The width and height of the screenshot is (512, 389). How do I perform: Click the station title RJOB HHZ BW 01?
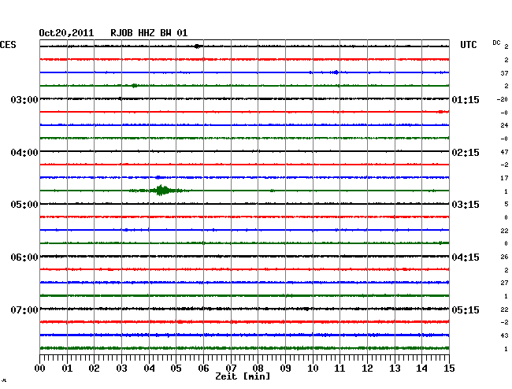[149, 33]
